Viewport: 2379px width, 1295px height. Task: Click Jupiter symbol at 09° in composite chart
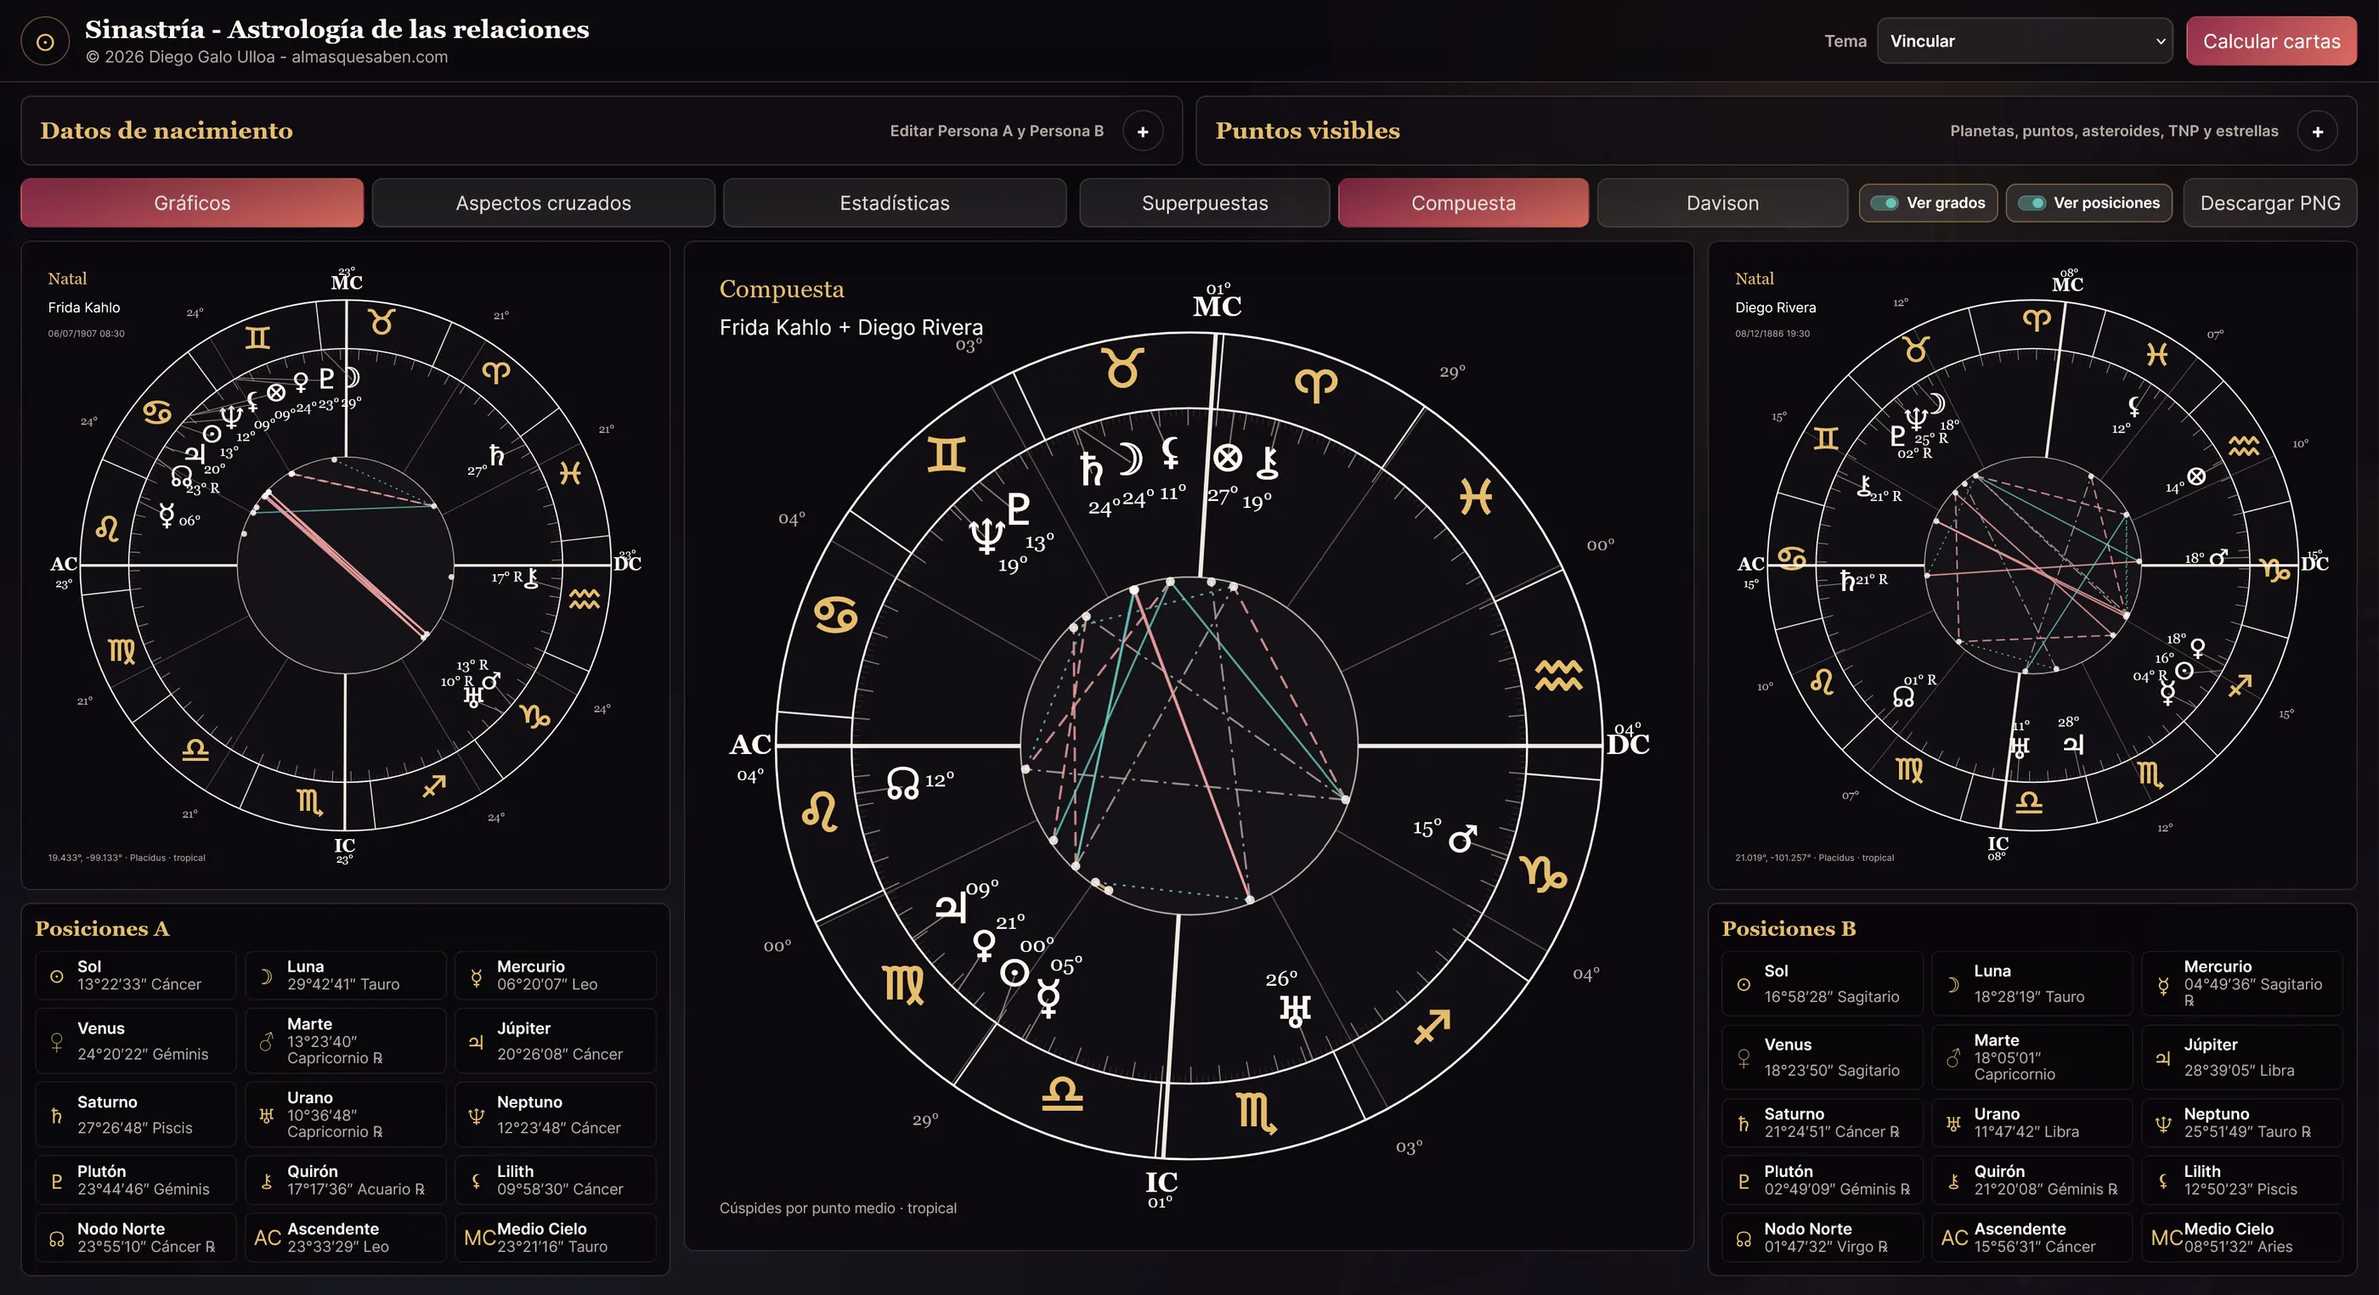click(x=952, y=907)
